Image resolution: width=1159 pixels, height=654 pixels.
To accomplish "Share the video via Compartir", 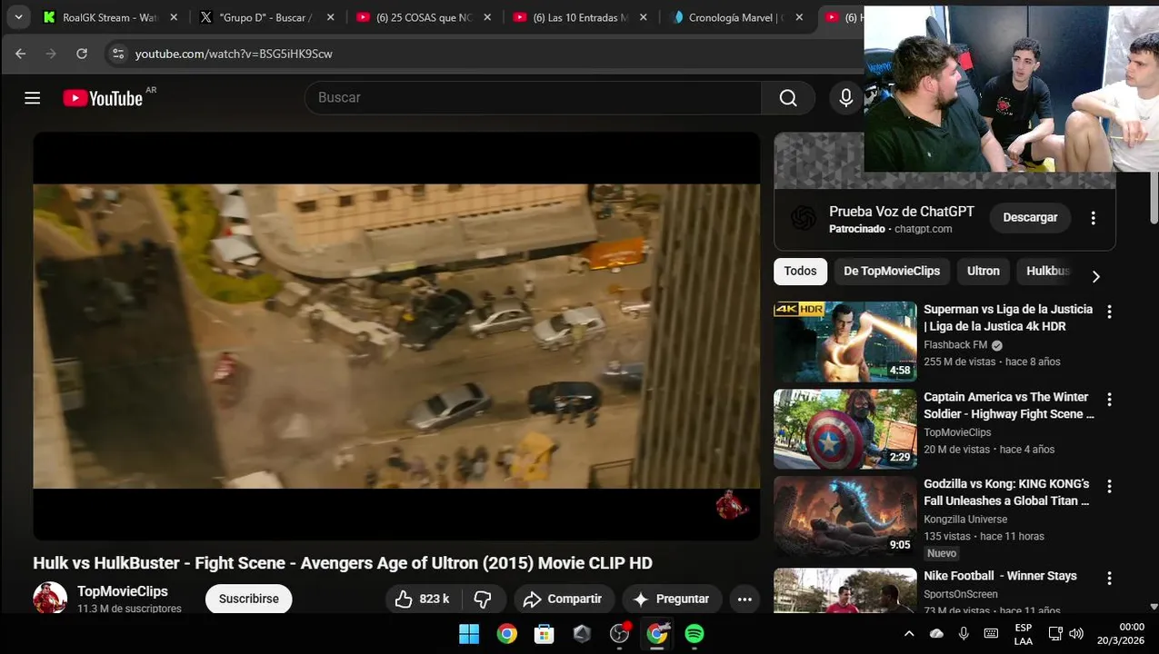I will [564, 599].
